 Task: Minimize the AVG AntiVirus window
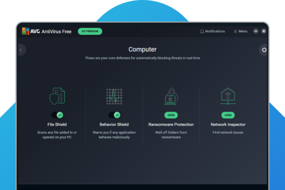click(x=256, y=31)
